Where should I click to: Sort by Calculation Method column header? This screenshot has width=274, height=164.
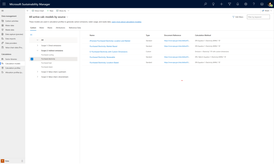pyautogui.click(x=203, y=35)
